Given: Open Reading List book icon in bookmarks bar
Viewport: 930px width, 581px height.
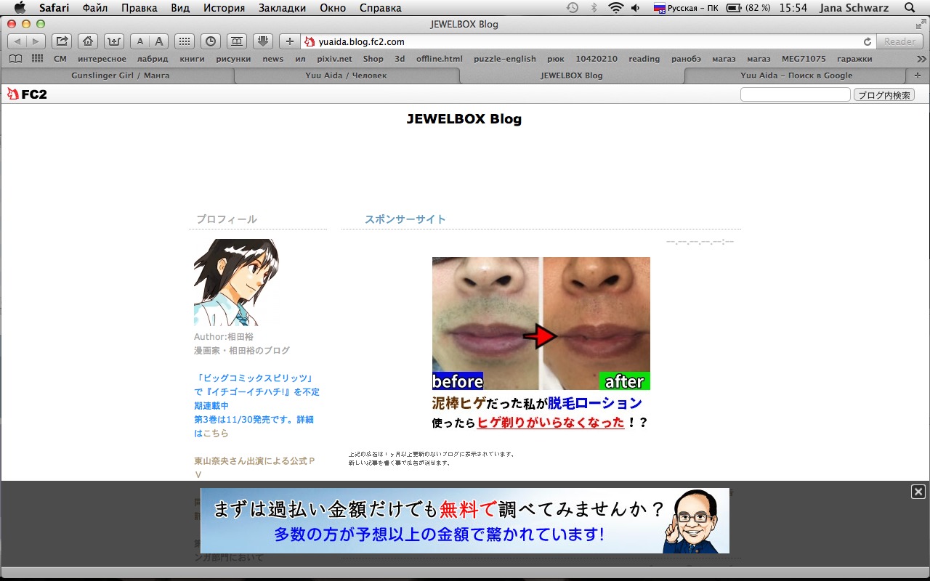Looking at the screenshot, I should click(x=15, y=59).
